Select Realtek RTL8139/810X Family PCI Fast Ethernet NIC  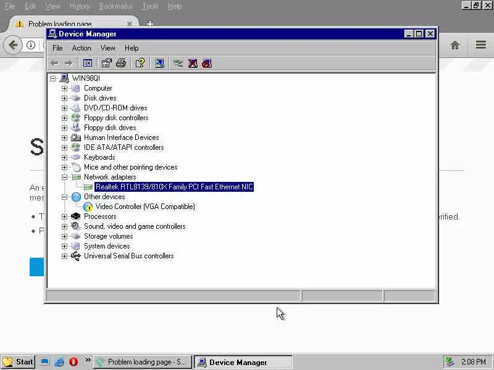pos(174,187)
